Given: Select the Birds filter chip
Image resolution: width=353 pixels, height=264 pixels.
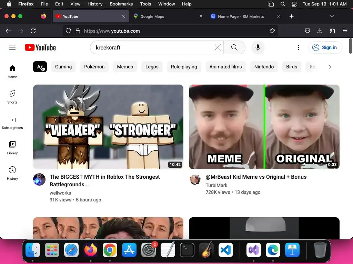Looking at the screenshot, I should tap(292, 67).
